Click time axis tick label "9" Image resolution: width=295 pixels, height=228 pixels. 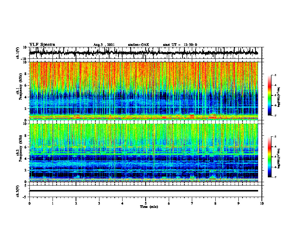pyautogui.click(x=238, y=203)
